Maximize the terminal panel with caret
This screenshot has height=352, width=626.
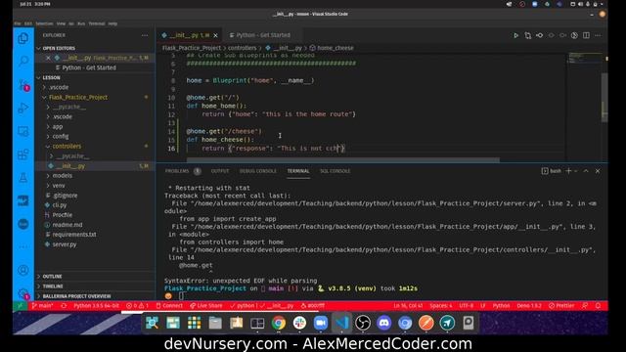click(586, 171)
